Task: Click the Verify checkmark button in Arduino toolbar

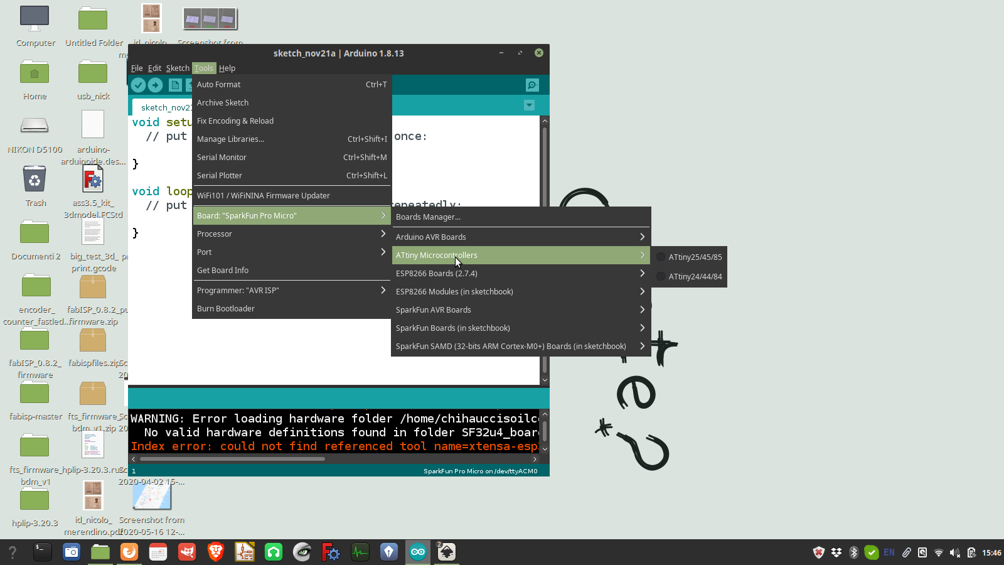Action: tap(138, 85)
